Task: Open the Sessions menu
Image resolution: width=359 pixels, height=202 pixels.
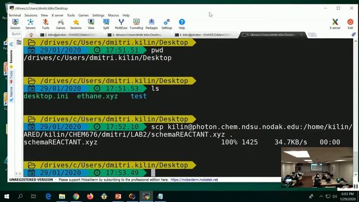Action: [31, 15]
